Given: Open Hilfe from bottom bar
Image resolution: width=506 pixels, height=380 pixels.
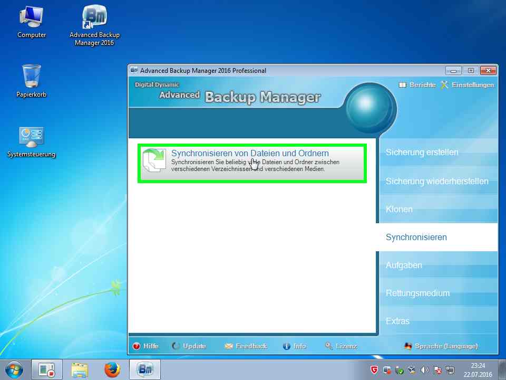Looking at the screenshot, I should [x=151, y=346].
